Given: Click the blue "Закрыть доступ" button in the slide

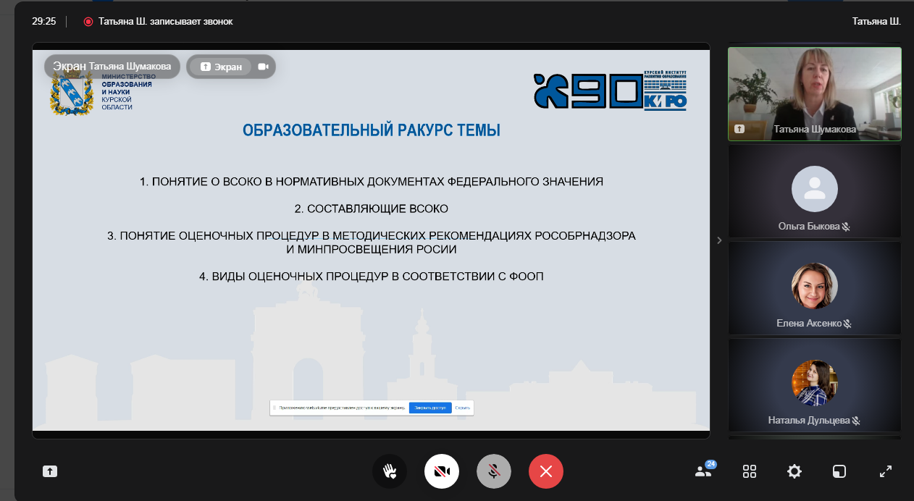Looking at the screenshot, I should tap(430, 408).
